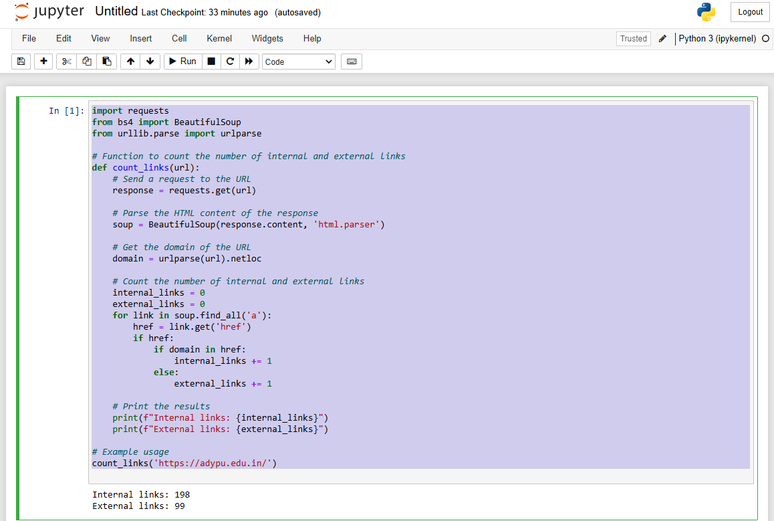Viewport: 774px width, 521px height.
Task: Click the save and checkpoint icon
Action: pos(21,62)
